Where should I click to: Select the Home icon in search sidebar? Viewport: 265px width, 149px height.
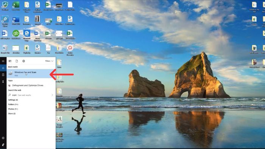(x=3, y=68)
